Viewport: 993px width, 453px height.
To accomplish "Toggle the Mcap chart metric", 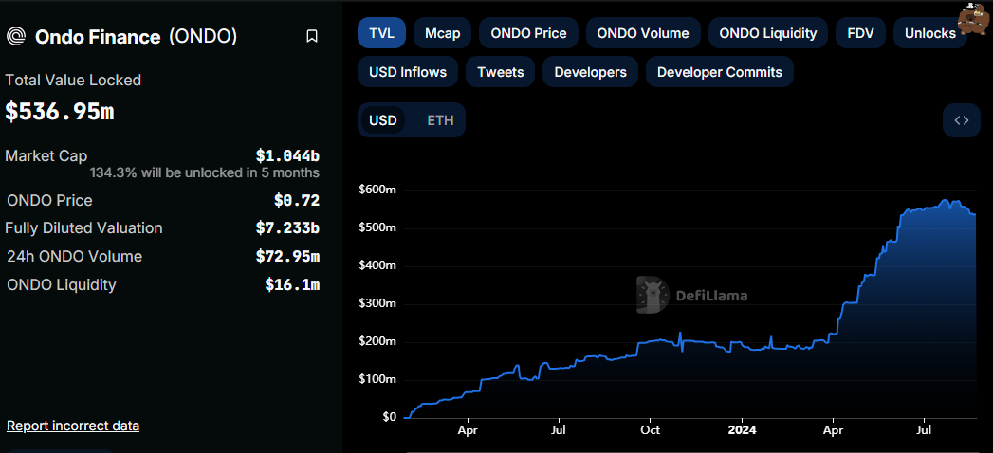I will coord(442,33).
